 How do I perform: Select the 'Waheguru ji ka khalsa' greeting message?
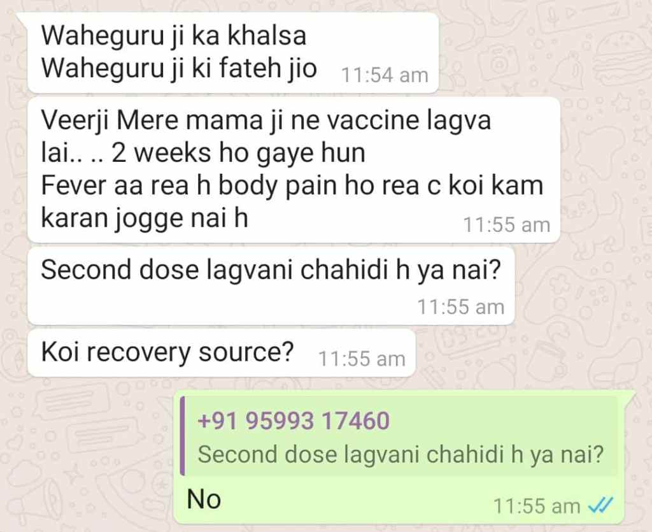coord(233,53)
